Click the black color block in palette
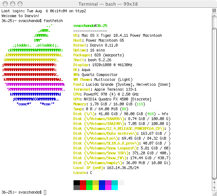217x196 pixels. (x=77, y=183)
